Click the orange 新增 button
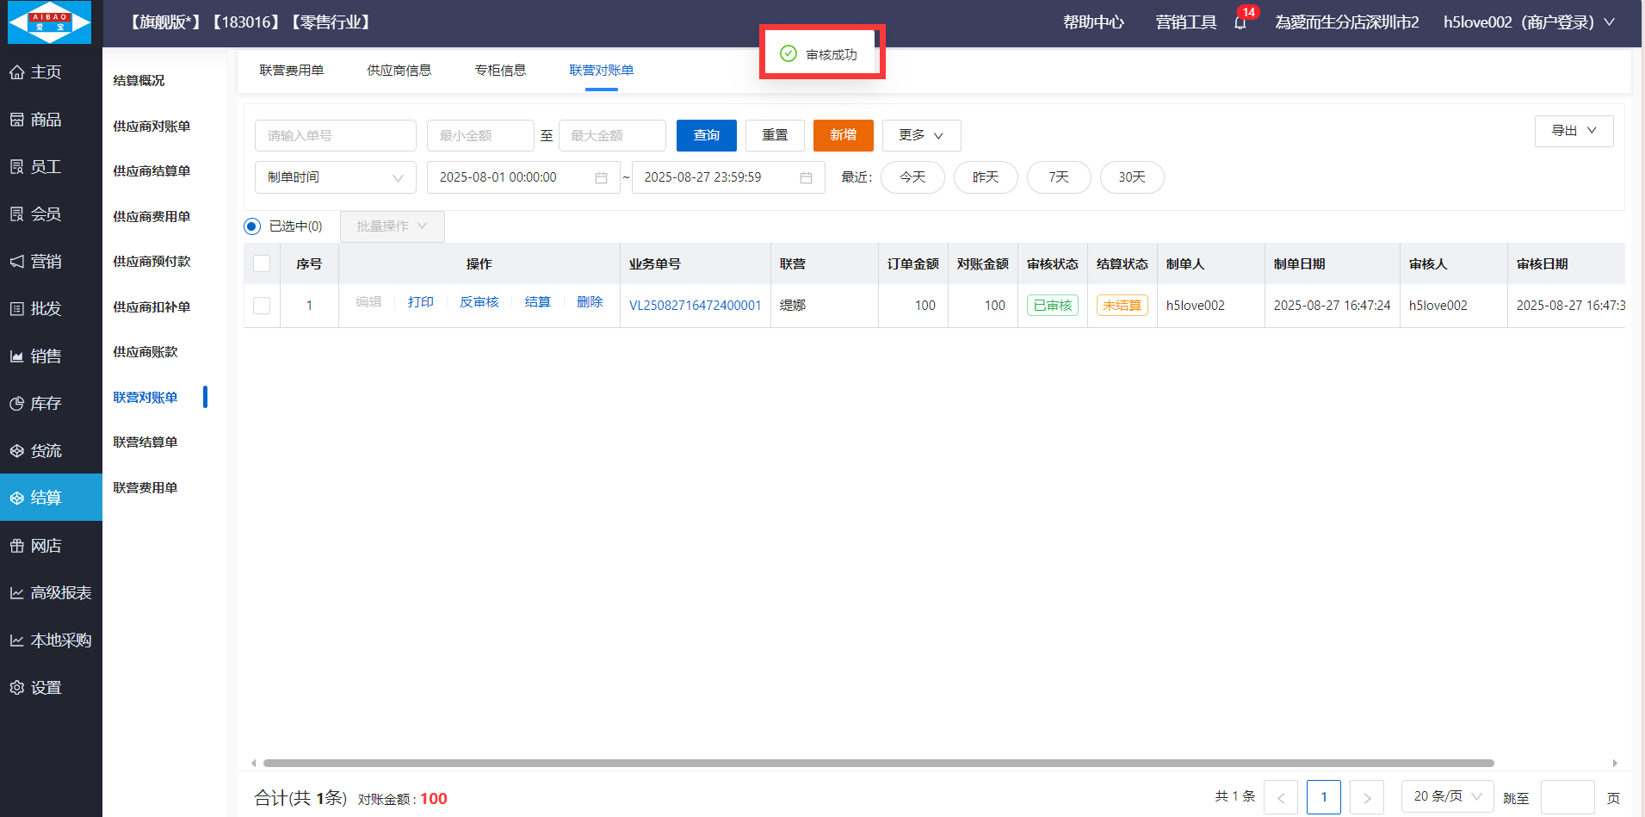Image resolution: width=1645 pixels, height=817 pixels. [x=843, y=135]
